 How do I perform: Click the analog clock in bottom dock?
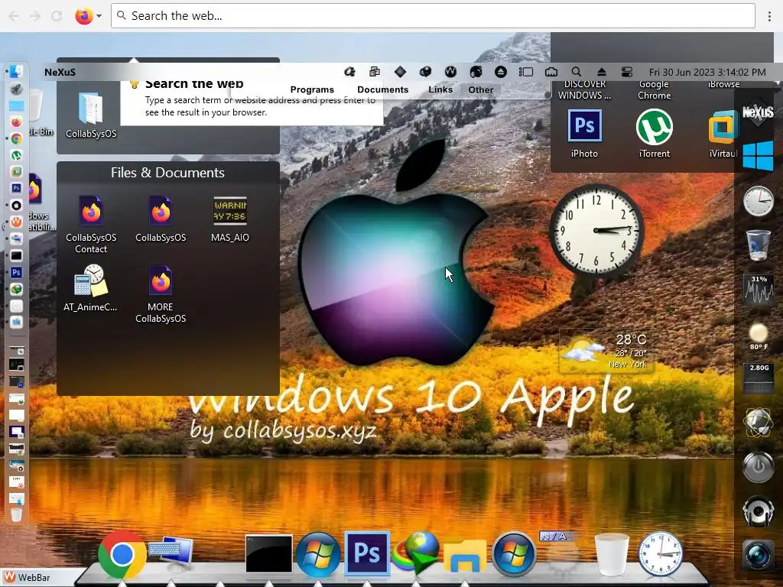660,554
